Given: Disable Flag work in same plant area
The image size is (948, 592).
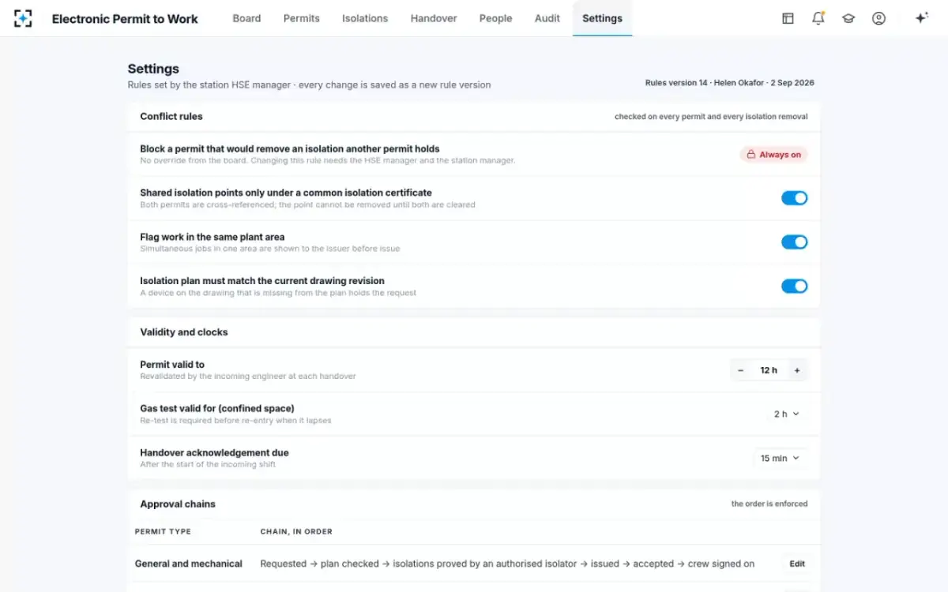Looking at the screenshot, I should point(795,242).
